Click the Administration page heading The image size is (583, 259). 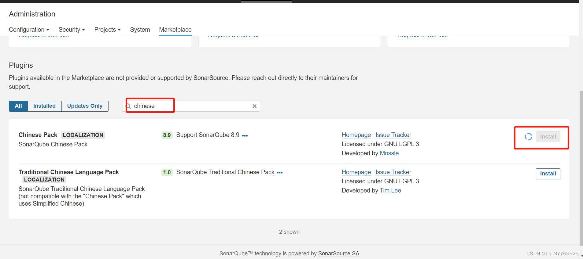tap(32, 14)
